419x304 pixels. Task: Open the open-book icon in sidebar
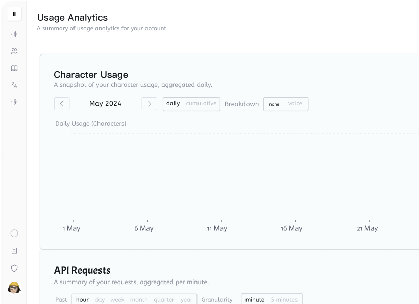point(14,68)
